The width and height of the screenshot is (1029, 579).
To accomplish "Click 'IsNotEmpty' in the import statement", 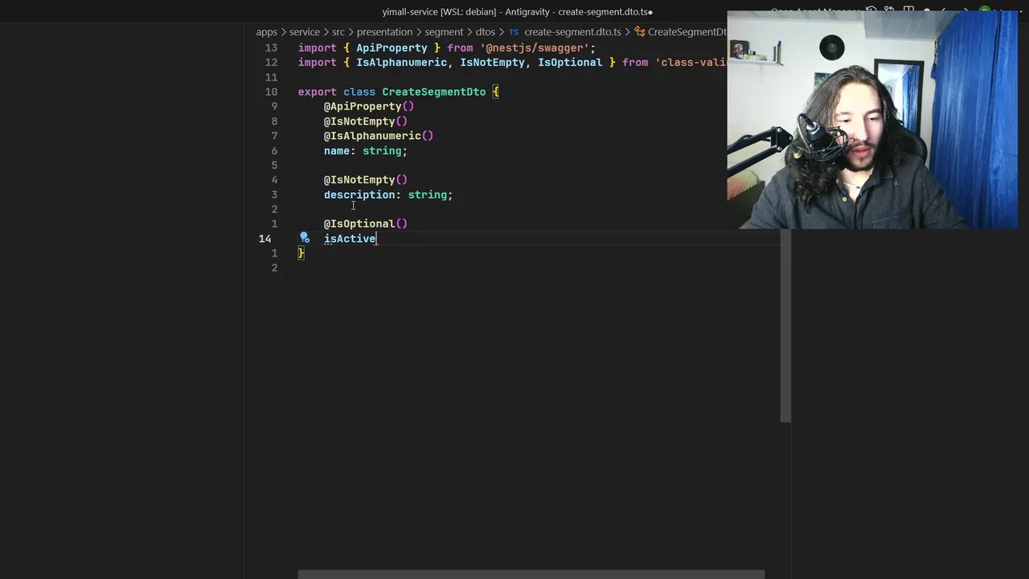I will pos(492,63).
